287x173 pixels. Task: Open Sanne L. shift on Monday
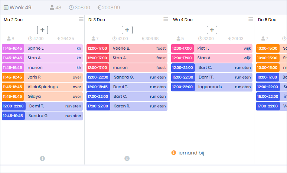tap(52, 48)
